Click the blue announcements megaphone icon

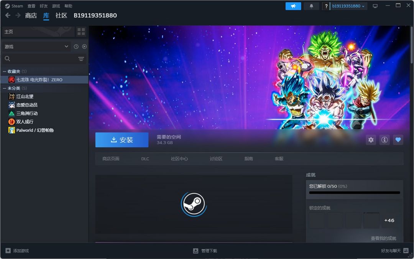pyautogui.click(x=293, y=6)
